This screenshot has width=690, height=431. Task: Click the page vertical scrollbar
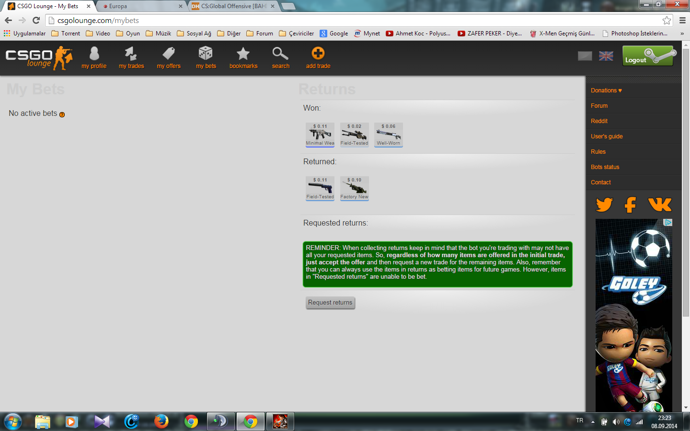coord(686,182)
